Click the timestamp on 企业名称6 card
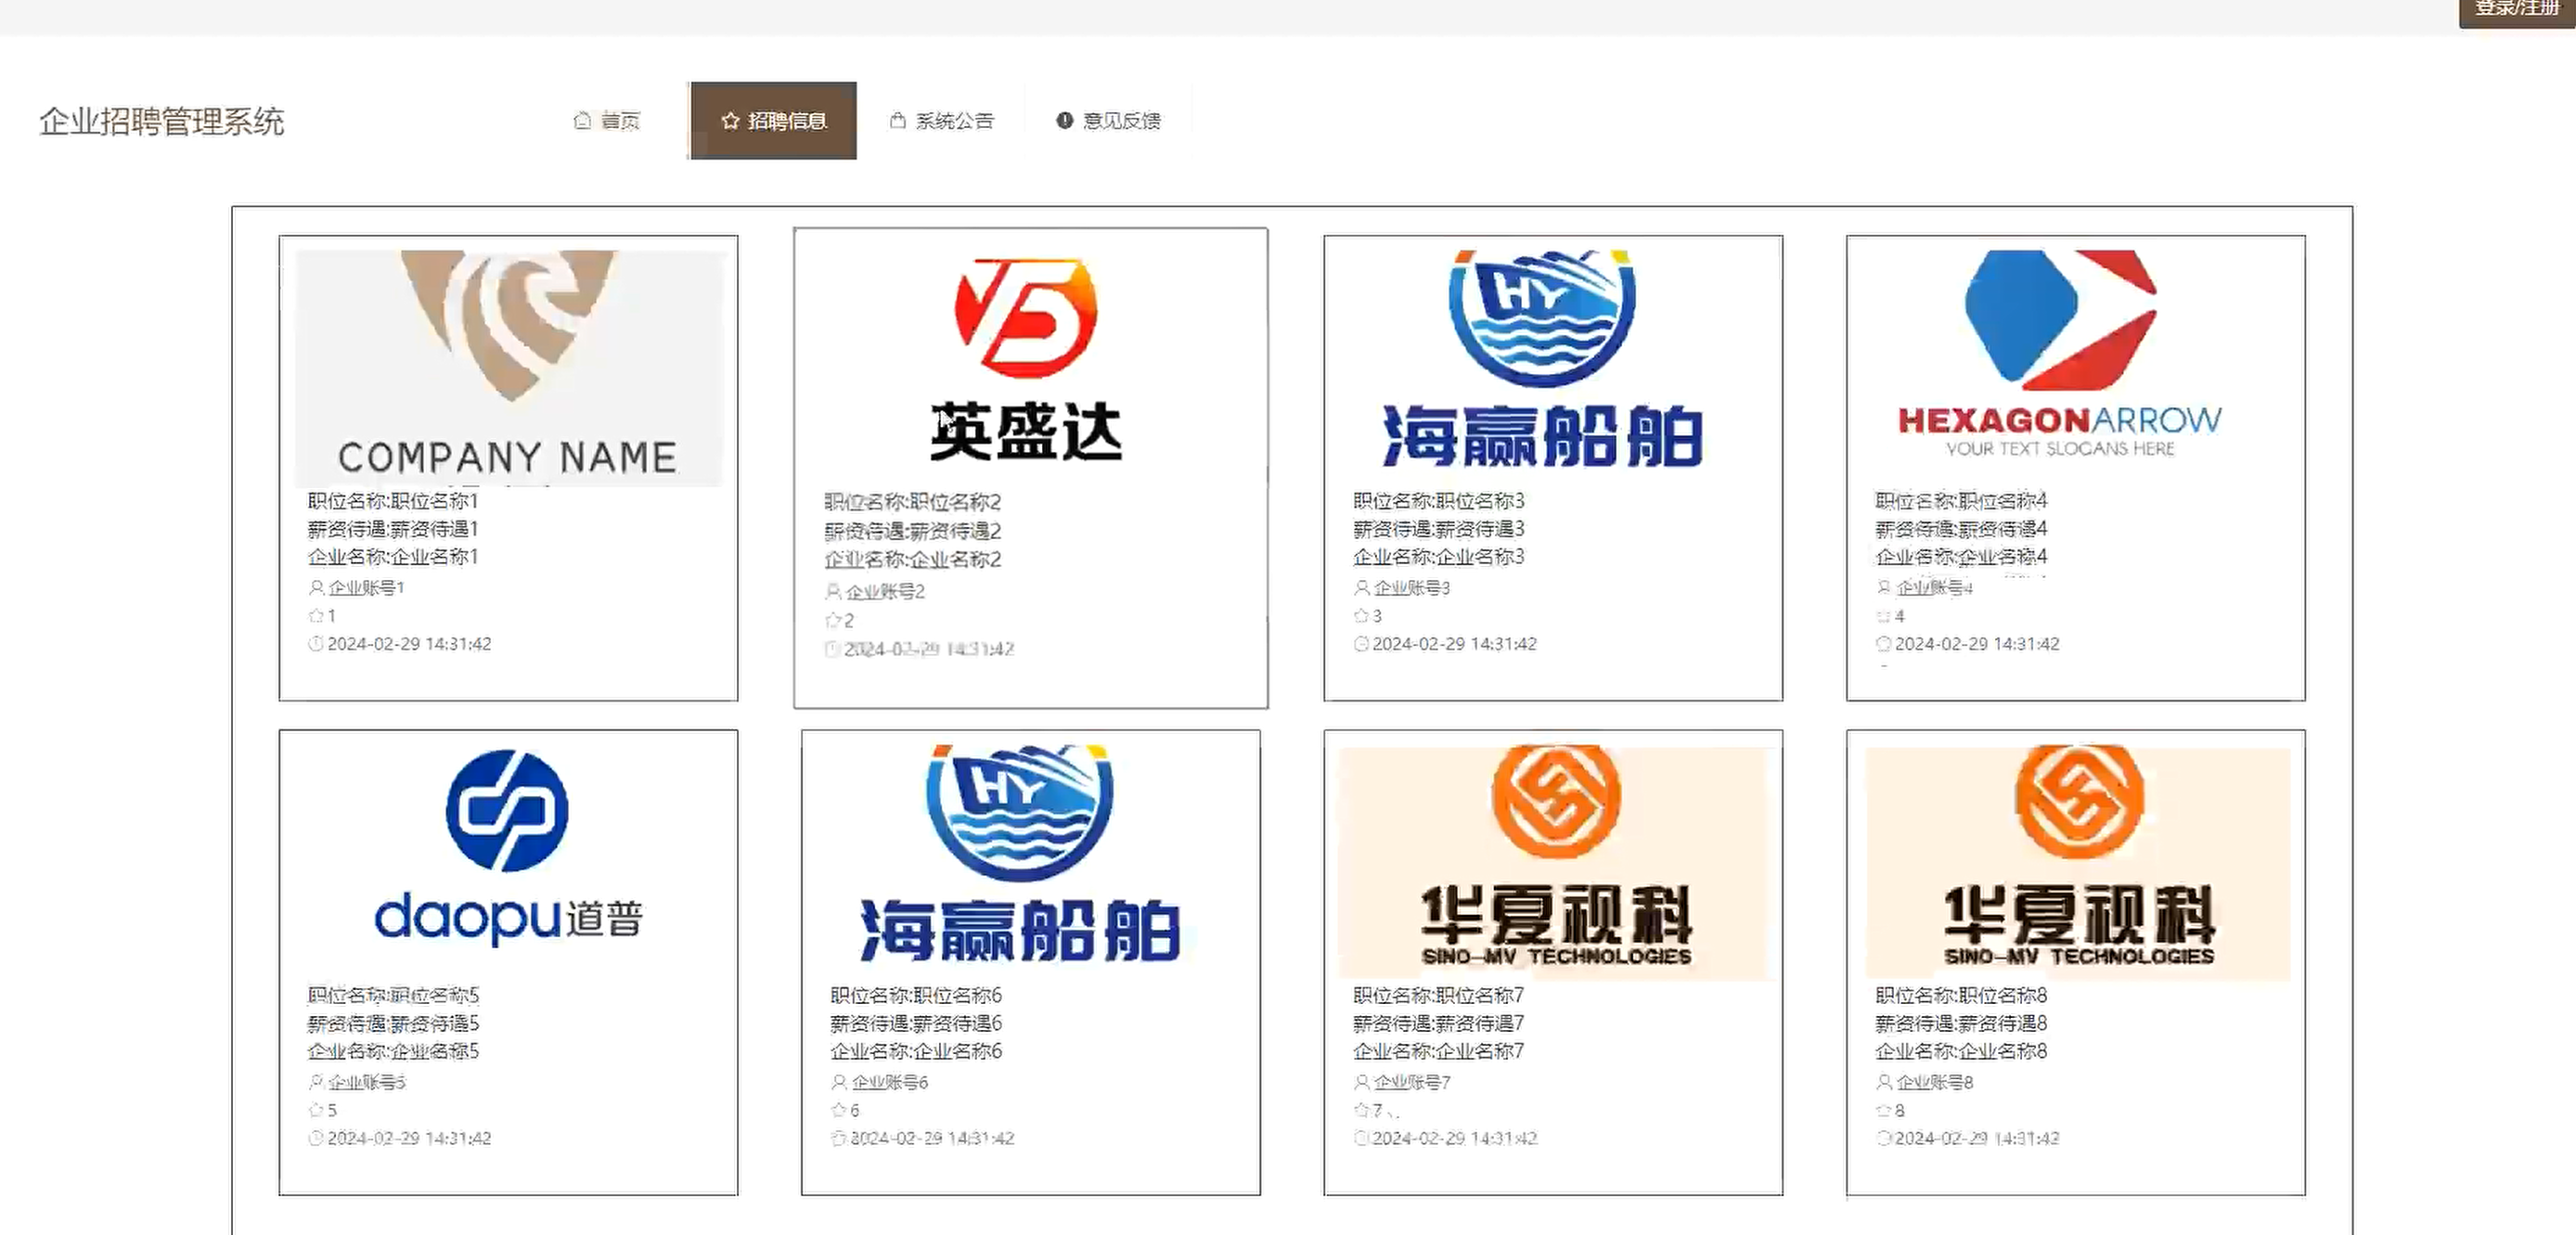 pyautogui.click(x=932, y=1139)
